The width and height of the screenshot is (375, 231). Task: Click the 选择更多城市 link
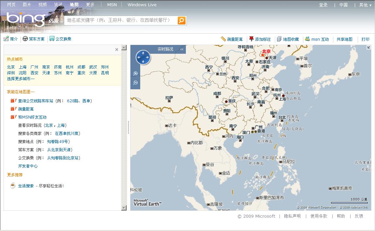(21, 79)
